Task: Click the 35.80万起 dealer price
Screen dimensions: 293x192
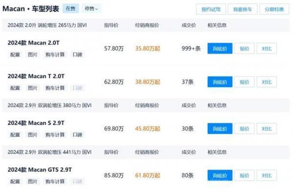Action: (x=147, y=48)
